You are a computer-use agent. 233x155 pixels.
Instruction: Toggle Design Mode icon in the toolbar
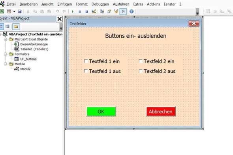click(x=94, y=11)
